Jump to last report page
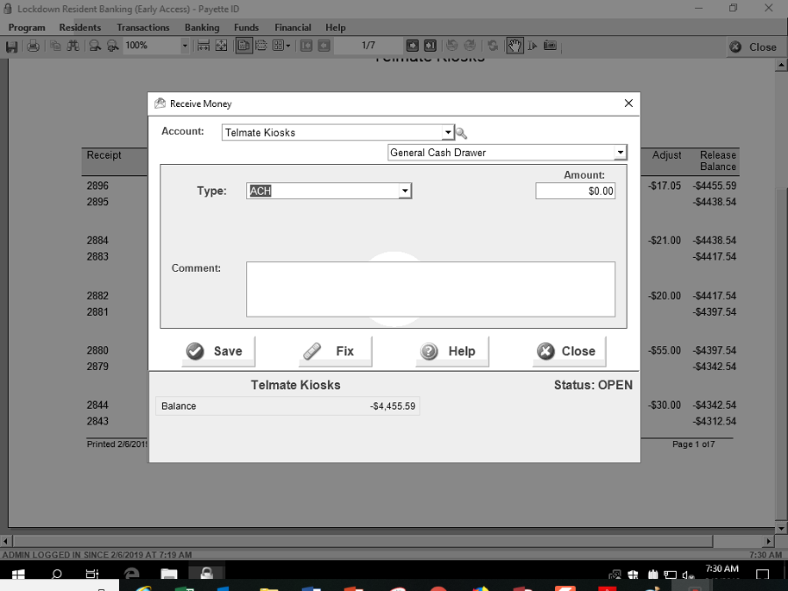This screenshot has height=591, width=788. tap(430, 46)
